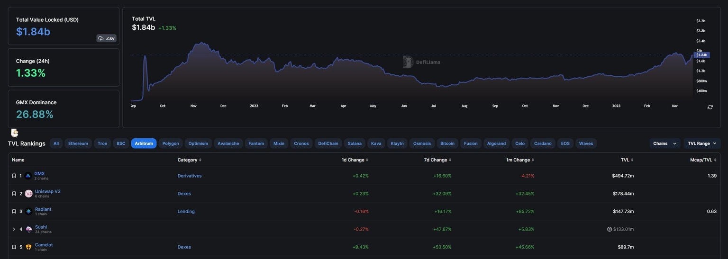Bookmark the Uniswap V3 row
Screen dimensions: 728x259
[14, 194]
